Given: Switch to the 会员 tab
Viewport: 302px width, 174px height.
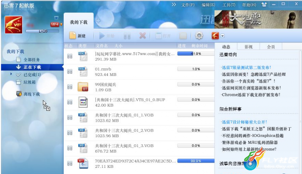Looking at the screenshot, I should 271,47.
